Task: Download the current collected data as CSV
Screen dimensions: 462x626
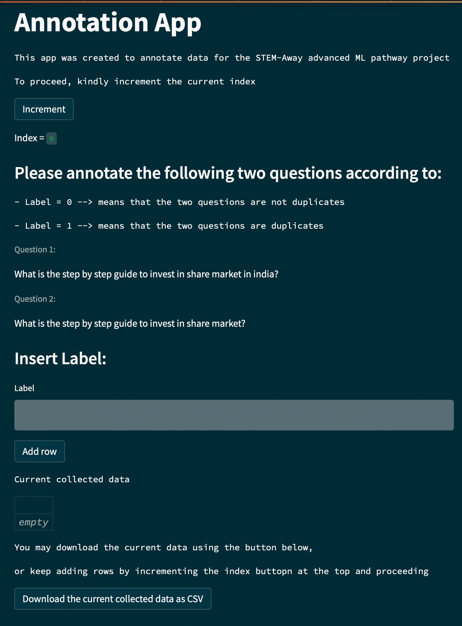Action: pyautogui.click(x=113, y=599)
